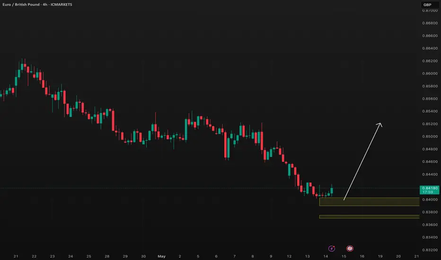441x260 pixels.
Task: Click the May label on time axis
Action: tap(161, 256)
